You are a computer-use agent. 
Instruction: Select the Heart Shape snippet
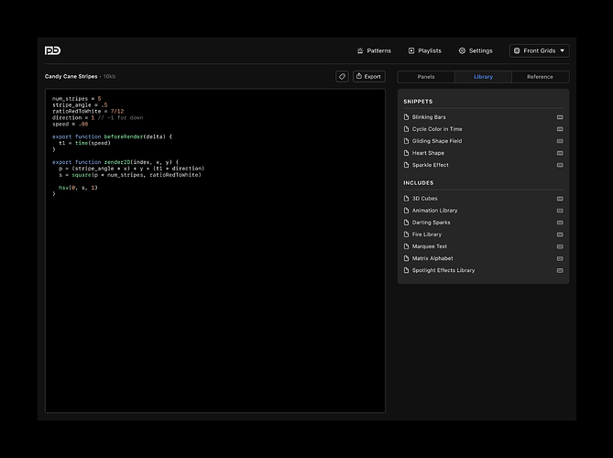483,153
